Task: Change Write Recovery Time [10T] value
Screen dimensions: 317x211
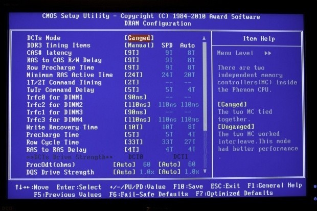Action: coord(133,127)
